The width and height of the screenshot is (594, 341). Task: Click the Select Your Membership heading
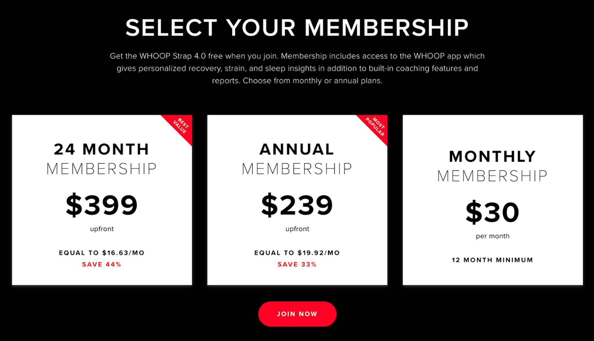coord(297,28)
